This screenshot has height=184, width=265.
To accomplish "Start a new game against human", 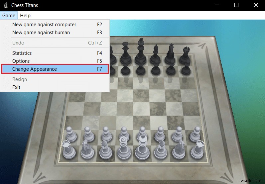I will point(55,33).
